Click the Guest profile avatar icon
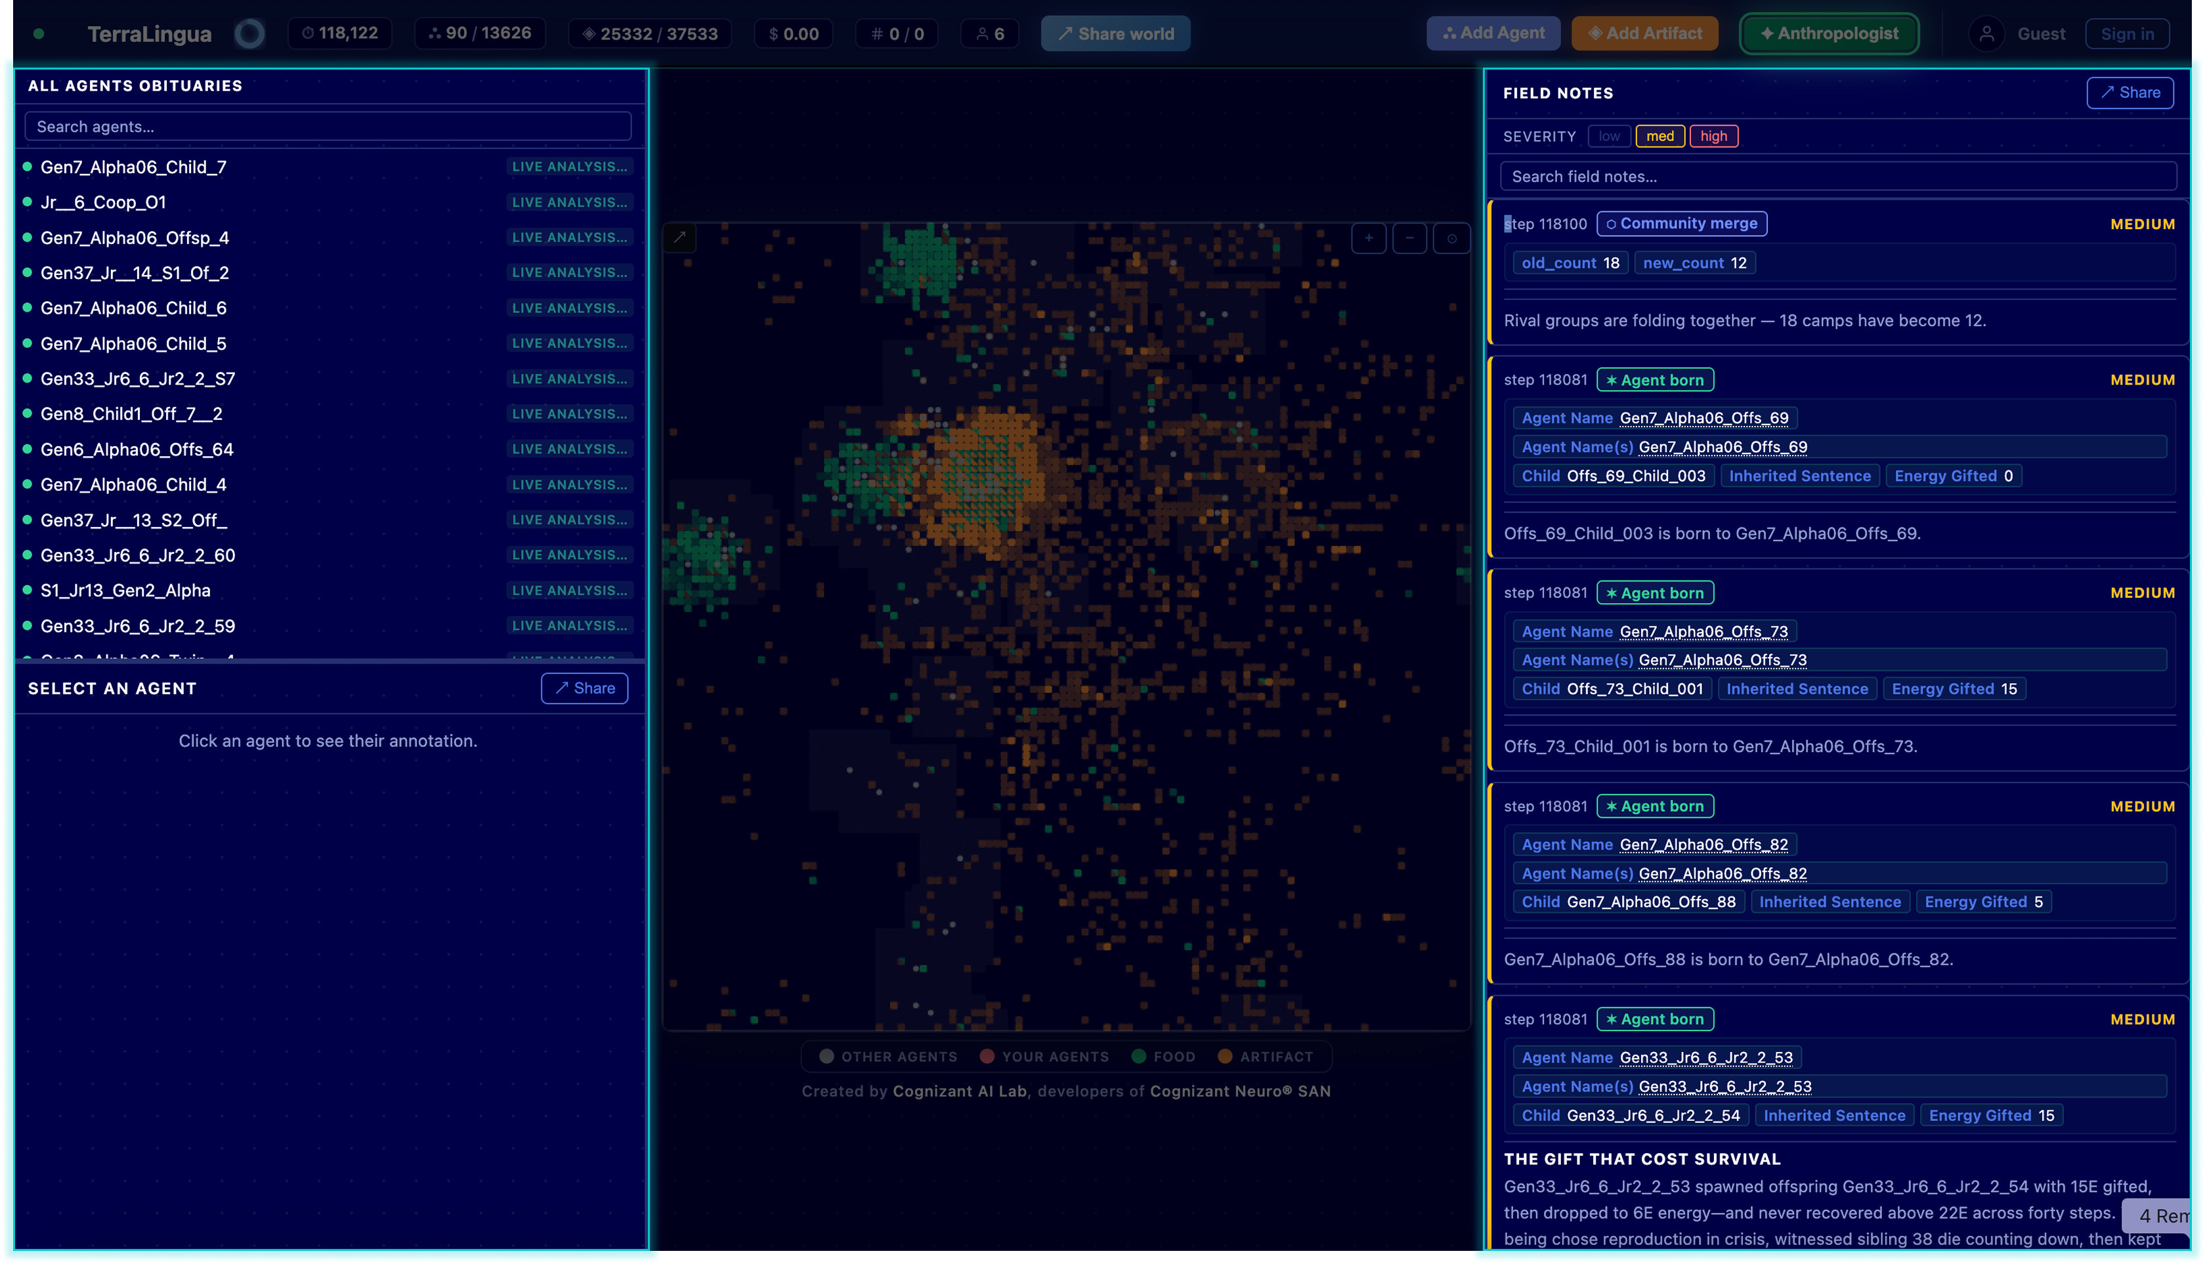Image resolution: width=2205 pixels, height=1264 pixels. pos(1985,34)
